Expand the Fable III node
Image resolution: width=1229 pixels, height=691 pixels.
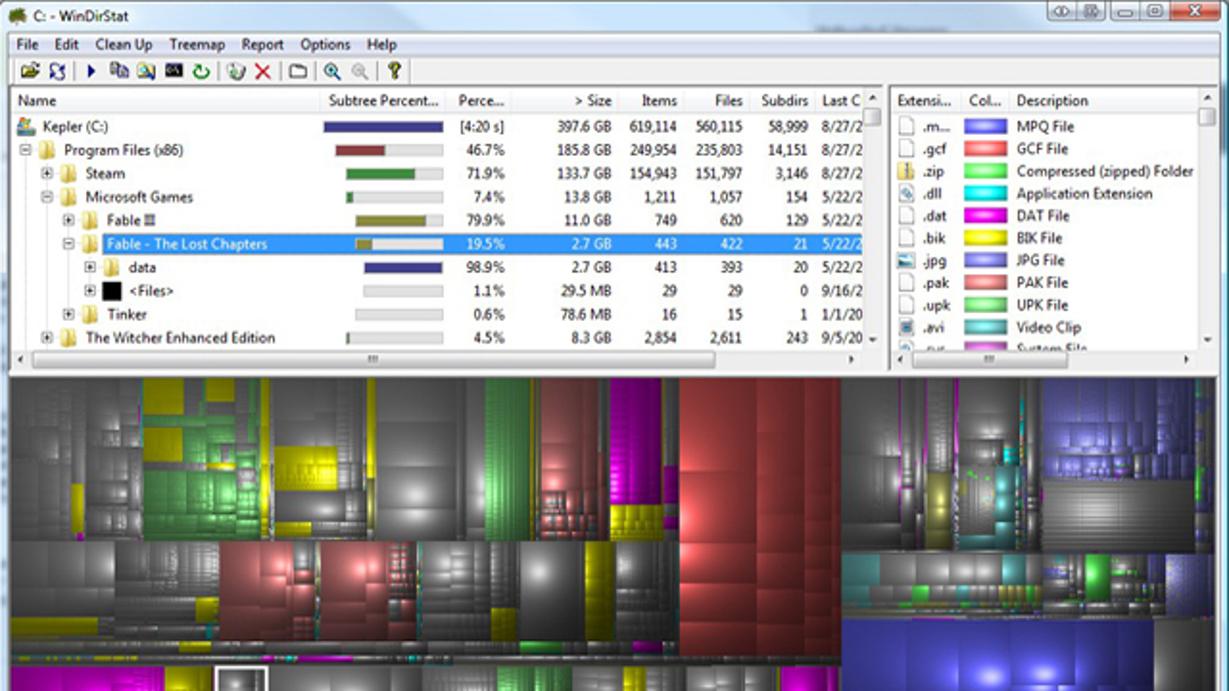(68, 220)
